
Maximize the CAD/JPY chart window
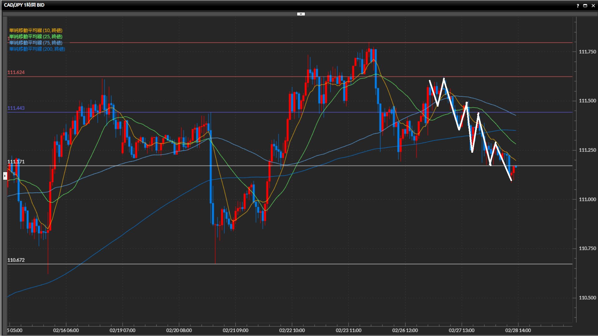pyautogui.click(x=585, y=6)
